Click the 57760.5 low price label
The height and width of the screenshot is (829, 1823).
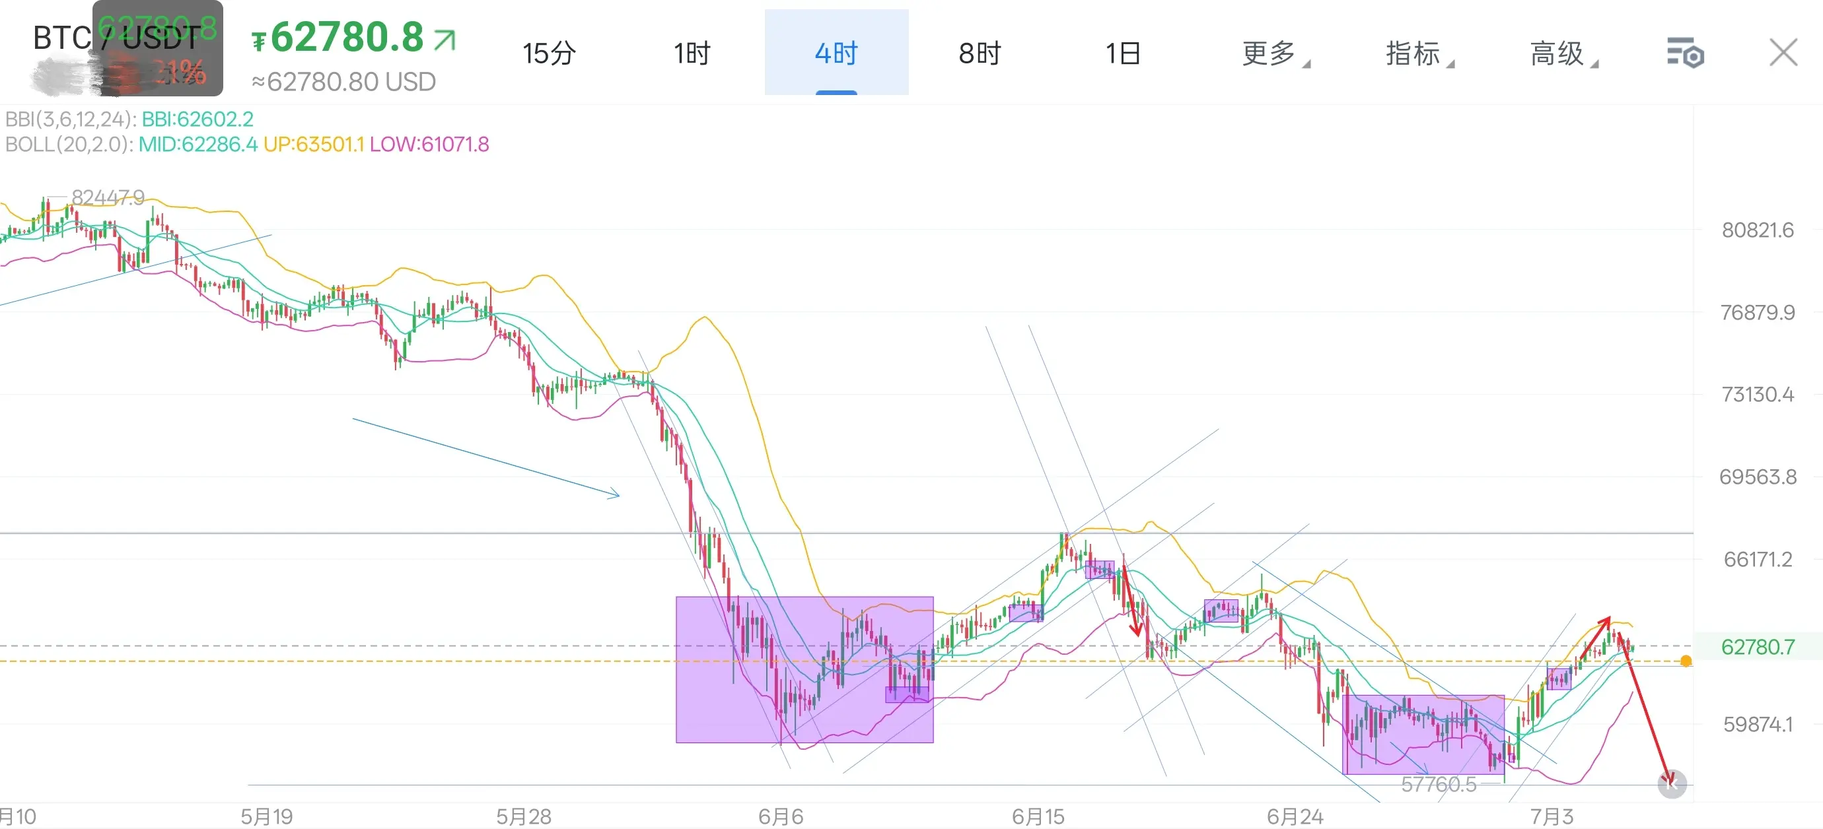[x=1439, y=783]
